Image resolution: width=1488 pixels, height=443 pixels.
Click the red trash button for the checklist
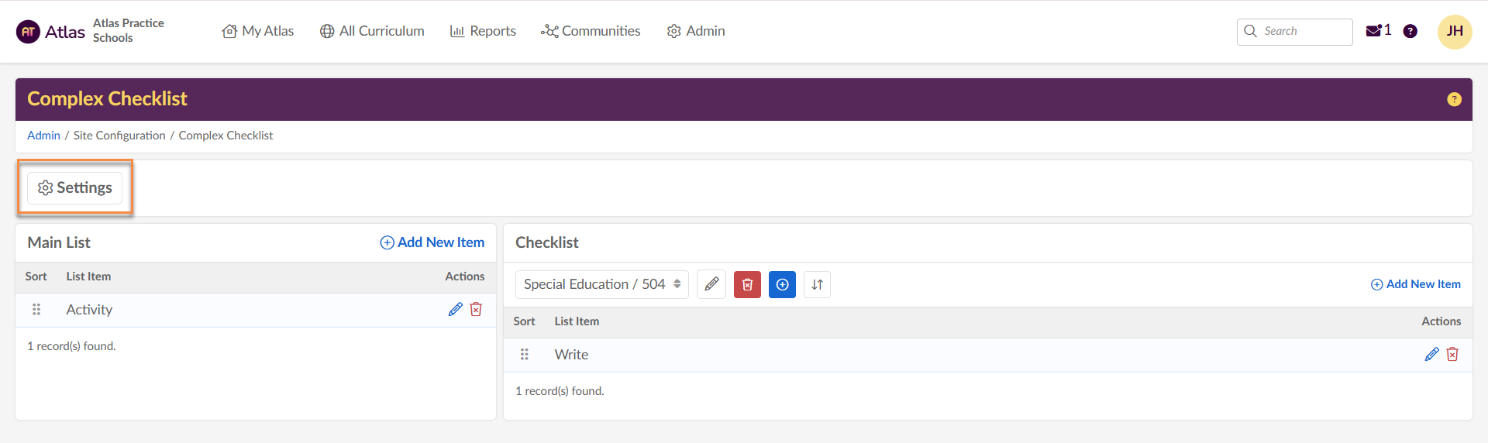[x=747, y=284]
